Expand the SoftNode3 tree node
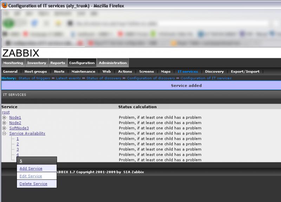Image resolution: width=281 pixels, height=202 pixels. click(x=4, y=128)
